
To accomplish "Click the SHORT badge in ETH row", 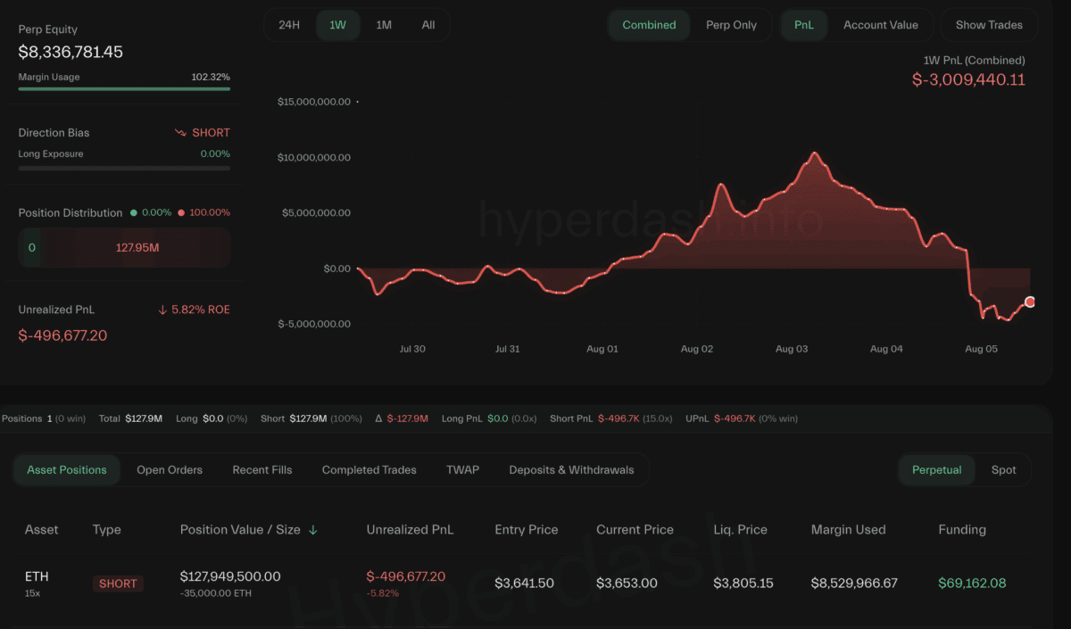I will pos(118,583).
